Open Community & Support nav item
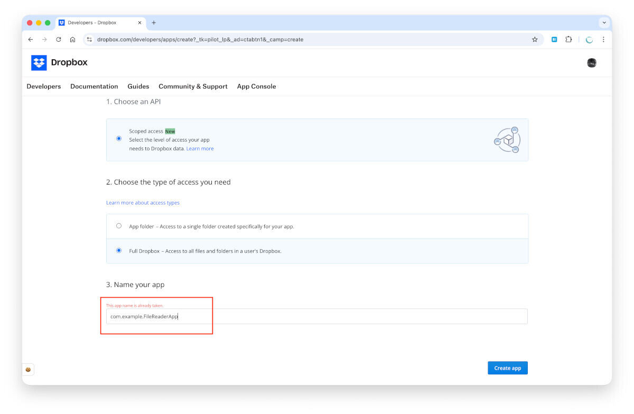This screenshot has height=414, width=634. tap(193, 86)
